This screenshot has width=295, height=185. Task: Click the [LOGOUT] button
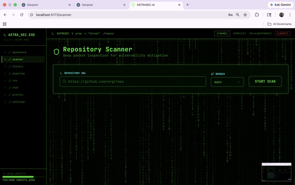coord(283,33)
